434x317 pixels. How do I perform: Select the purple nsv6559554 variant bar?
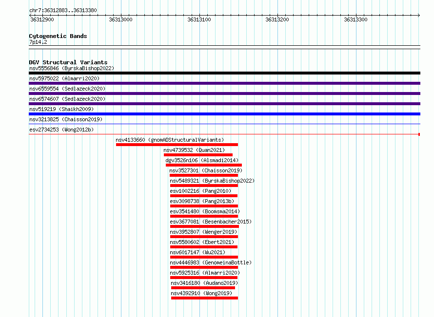click(224, 93)
